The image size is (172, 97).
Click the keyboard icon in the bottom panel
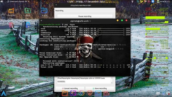tap(158, 93)
